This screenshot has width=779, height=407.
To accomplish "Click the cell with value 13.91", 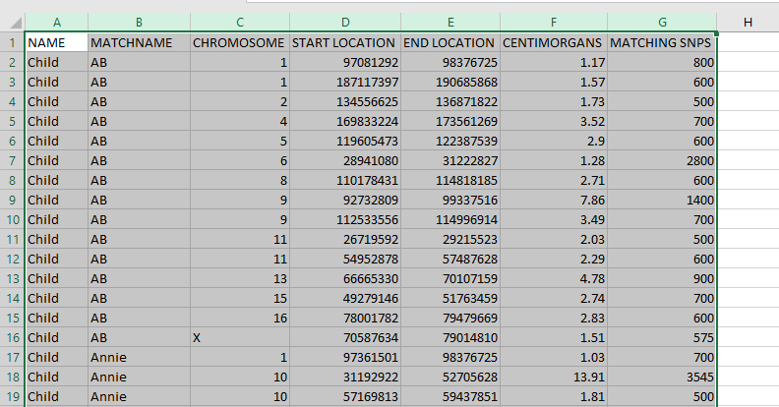I will click(x=554, y=377).
